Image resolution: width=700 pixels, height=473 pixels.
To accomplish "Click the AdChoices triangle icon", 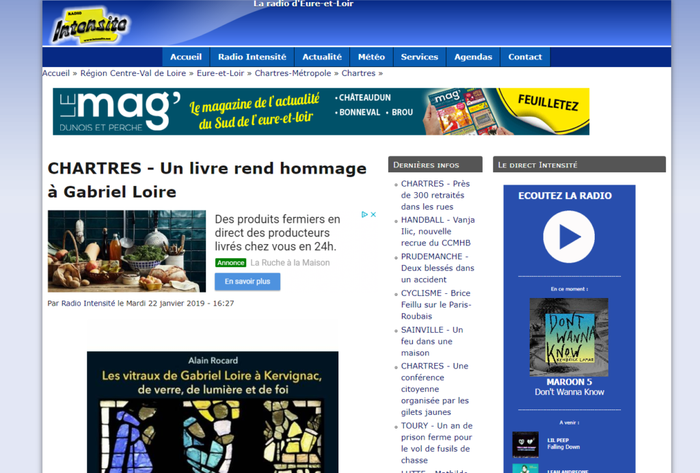I will [365, 215].
